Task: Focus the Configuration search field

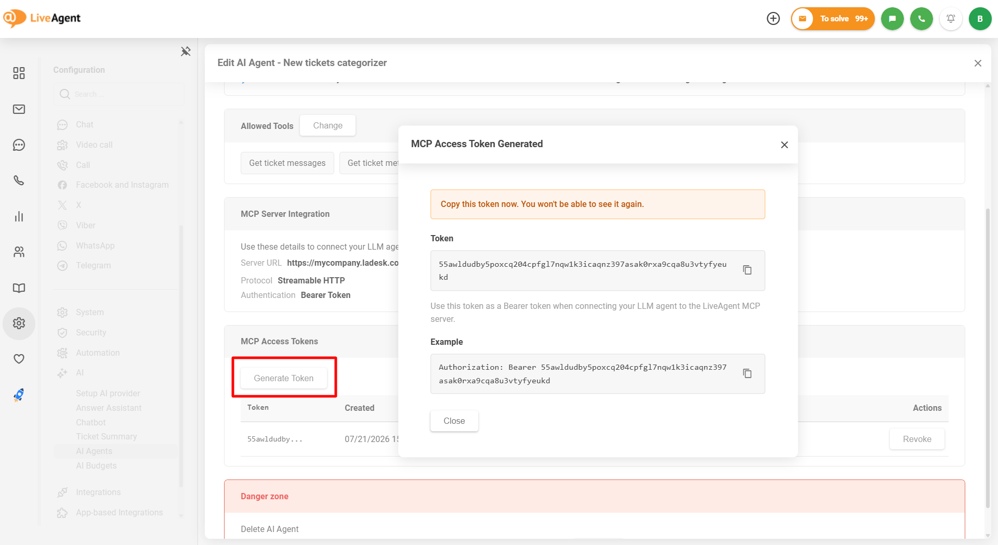Action: pyautogui.click(x=119, y=94)
